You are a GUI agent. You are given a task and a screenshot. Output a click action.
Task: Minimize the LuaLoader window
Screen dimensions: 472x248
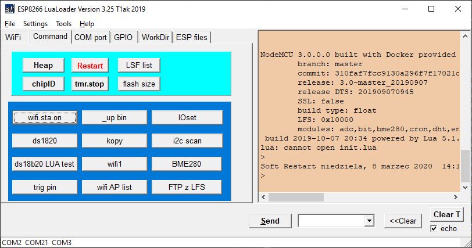405,9
